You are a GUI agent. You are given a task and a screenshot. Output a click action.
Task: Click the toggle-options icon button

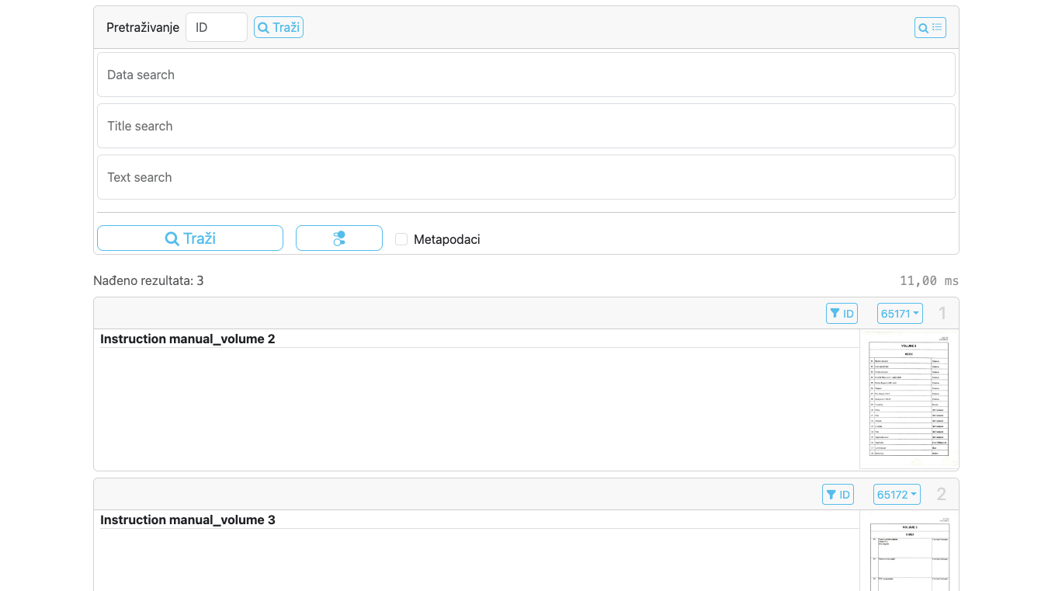click(x=339, y=238)
